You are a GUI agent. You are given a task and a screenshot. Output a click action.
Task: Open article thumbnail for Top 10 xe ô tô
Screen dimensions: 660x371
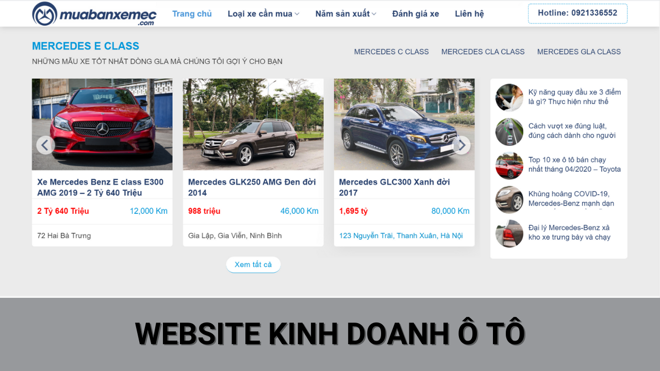tap(509, 165)
